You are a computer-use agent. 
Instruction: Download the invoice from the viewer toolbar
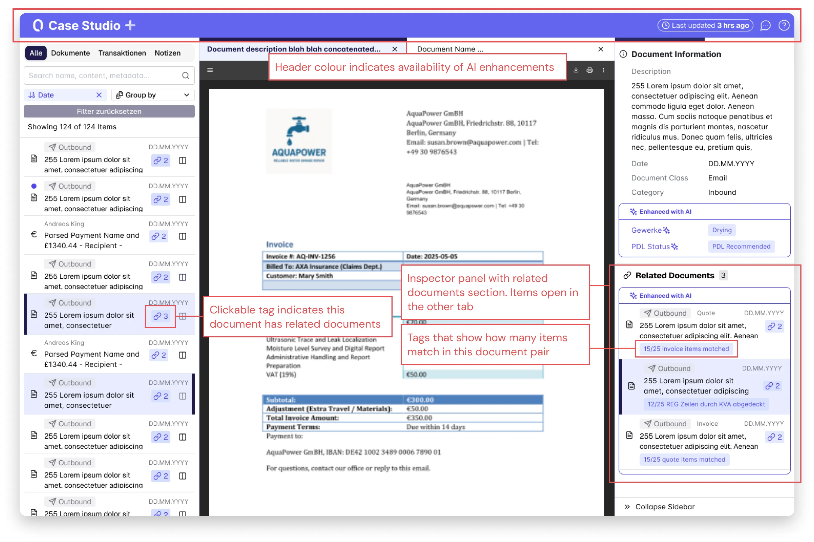(576, 70)
